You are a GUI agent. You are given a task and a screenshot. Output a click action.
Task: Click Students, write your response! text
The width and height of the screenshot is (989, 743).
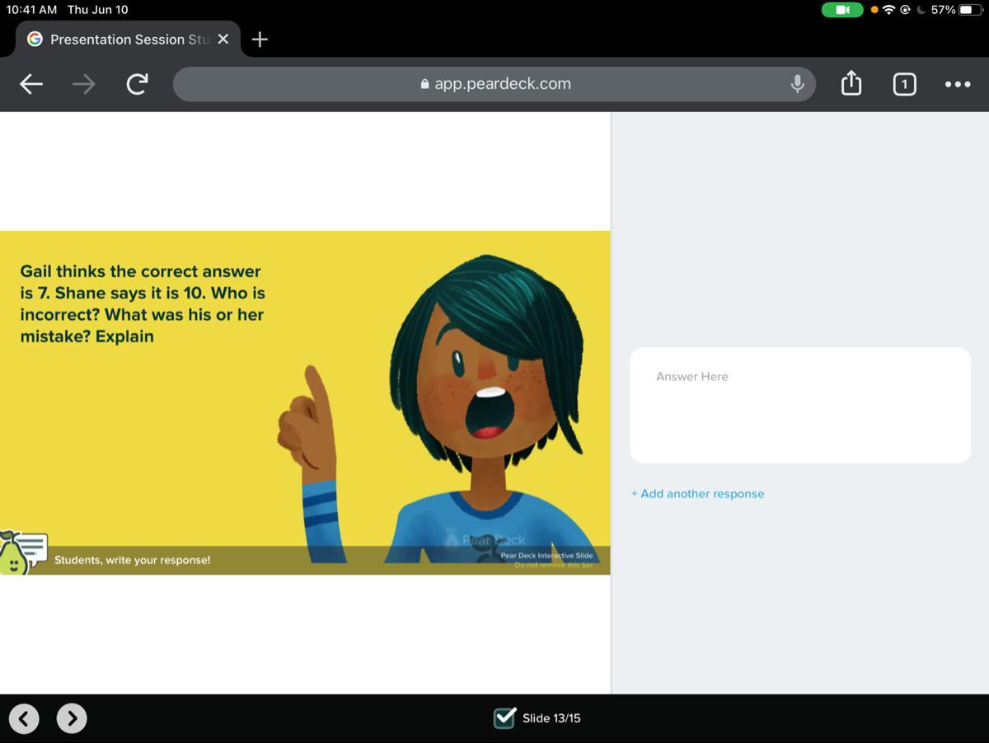(132, 560)
